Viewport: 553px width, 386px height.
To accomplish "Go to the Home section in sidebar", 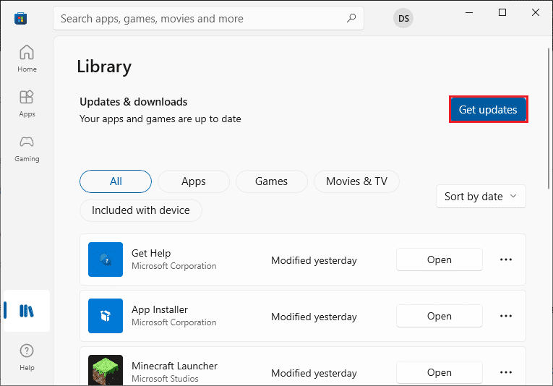I will pyautogui.click(x=27, y=58).
